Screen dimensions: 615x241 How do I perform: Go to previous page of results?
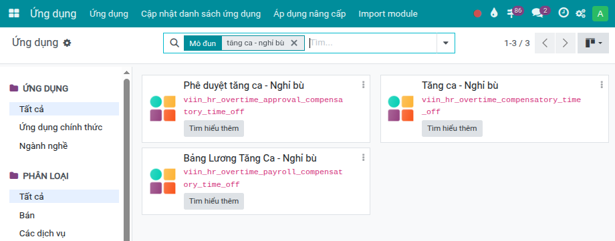(545, 43)
